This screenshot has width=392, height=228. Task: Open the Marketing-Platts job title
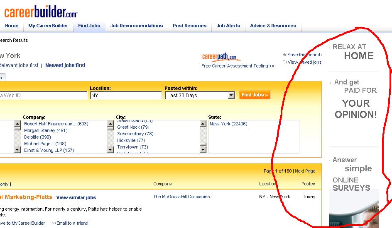[26, 197]
